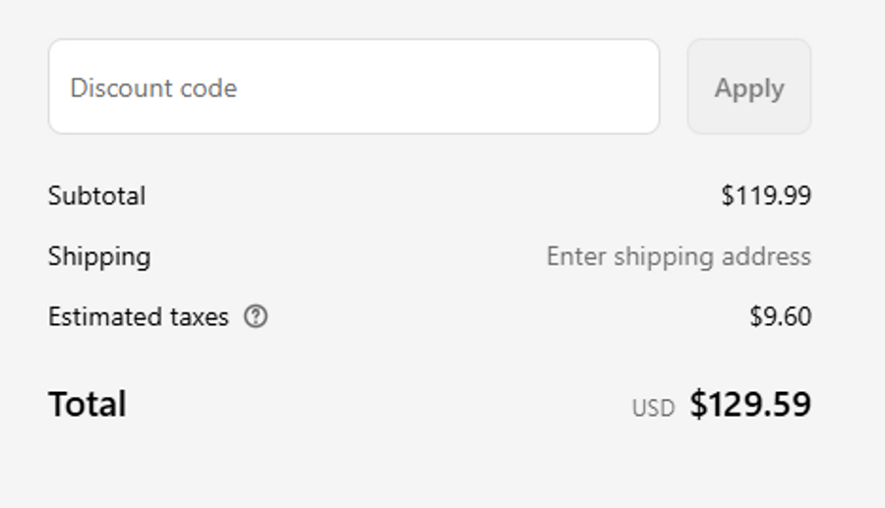885x508 pixels.
Task: Select the Subtotal label
Action: [96, 196]
